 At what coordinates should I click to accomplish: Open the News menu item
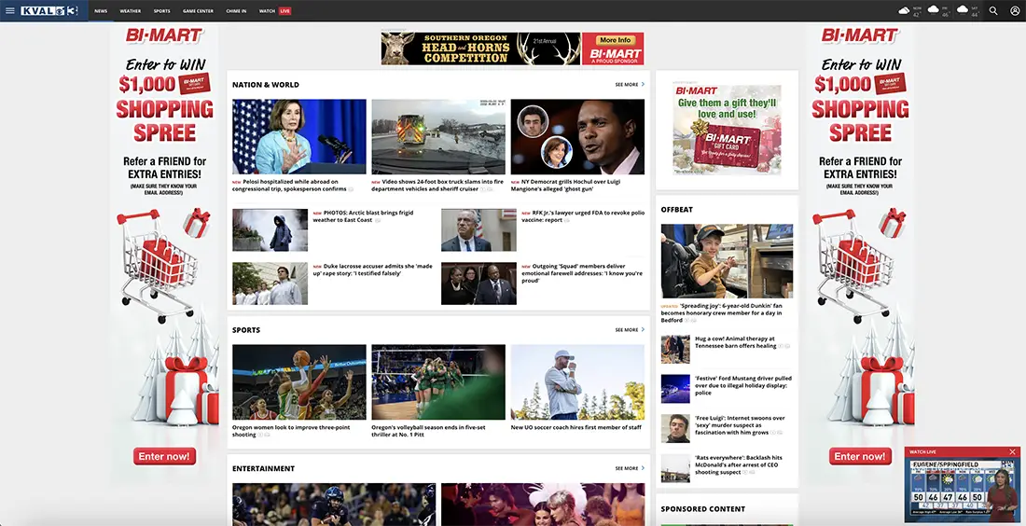point(101,11)
